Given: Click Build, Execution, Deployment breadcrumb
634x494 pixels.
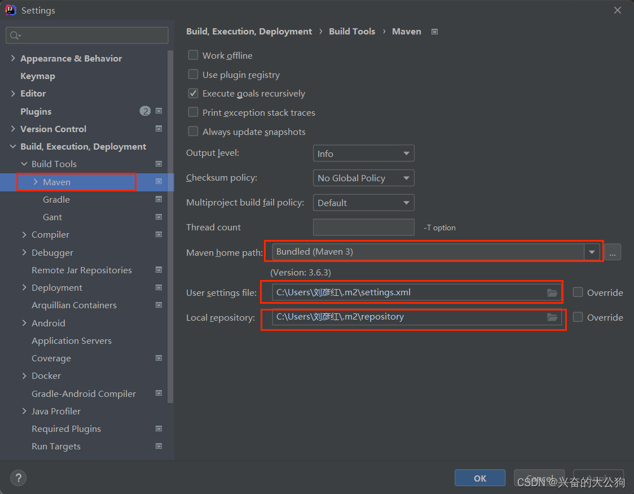Looking at the screenshot, I should 249,32.
